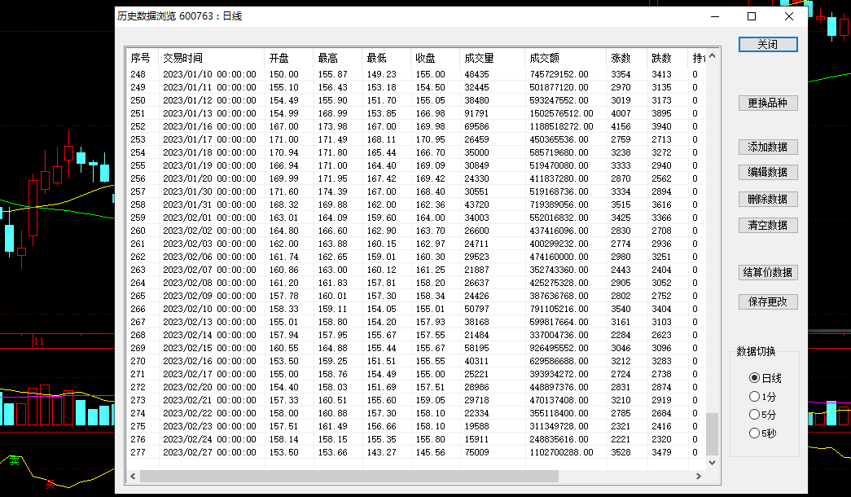Select the 日线 radio option
Viewport: 851px width, 497px height.
click(x=765, y=378)
